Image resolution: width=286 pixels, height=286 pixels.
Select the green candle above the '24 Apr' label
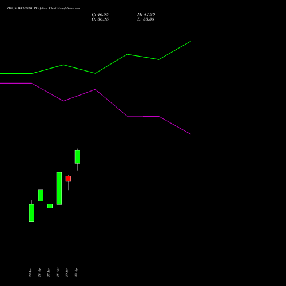point(41,195)
